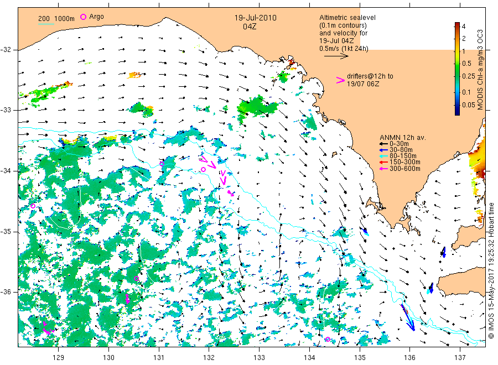498x365 pixels.
Task: Click the -36 latitude axis label
Action: point(6,292)
